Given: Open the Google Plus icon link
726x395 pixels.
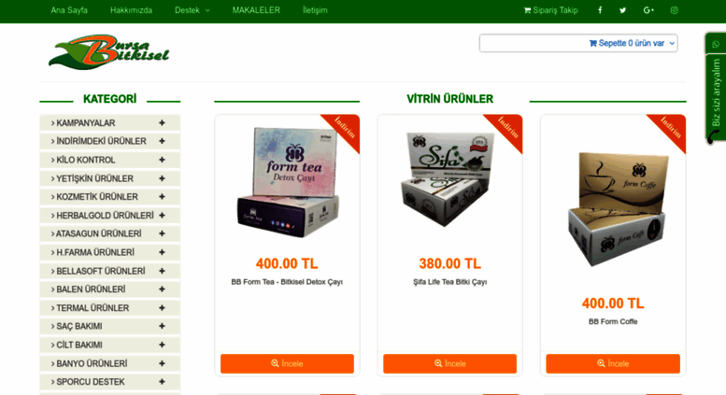Looking at the screenshot, I should tap(648, 10).
